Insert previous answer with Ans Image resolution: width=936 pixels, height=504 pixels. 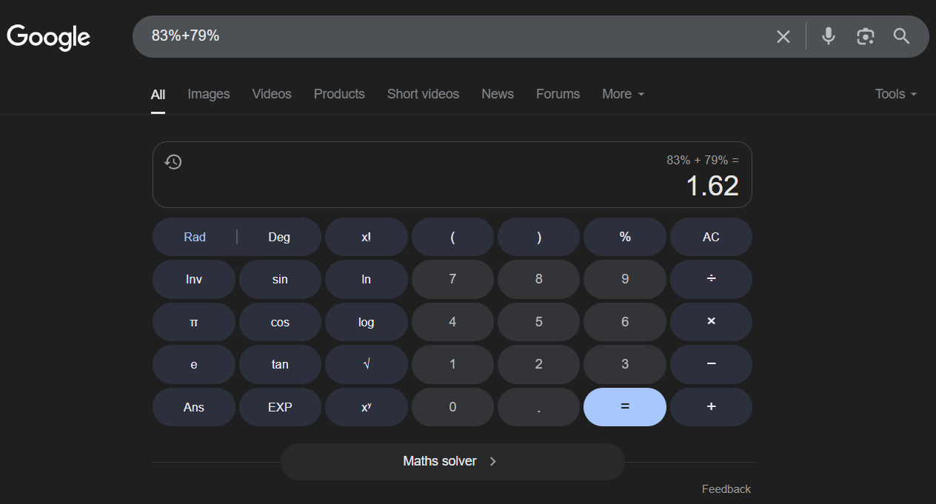coord(194,407)
